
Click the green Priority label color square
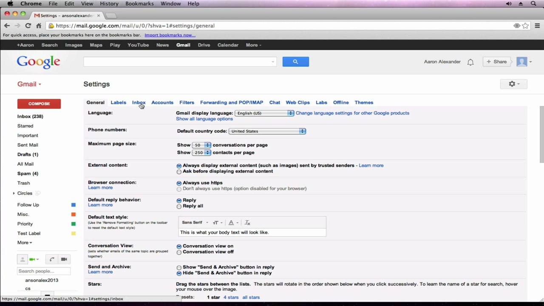(74, 224)
